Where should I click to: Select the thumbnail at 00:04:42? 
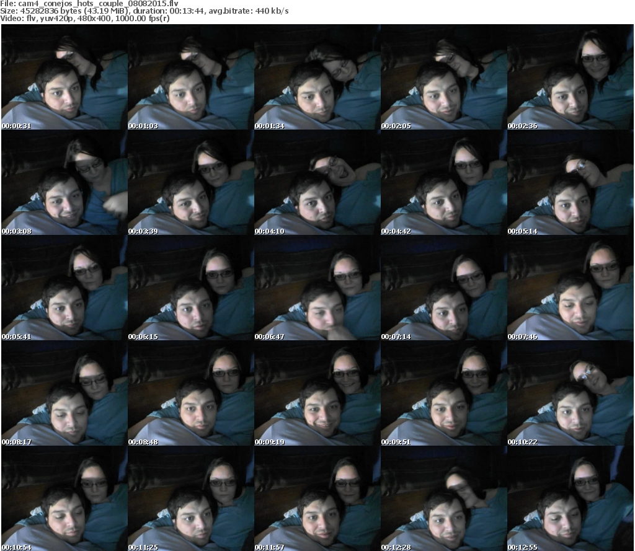[x=444, y=183]
